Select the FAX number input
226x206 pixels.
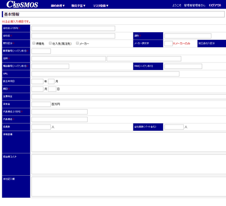click(183, 66)
